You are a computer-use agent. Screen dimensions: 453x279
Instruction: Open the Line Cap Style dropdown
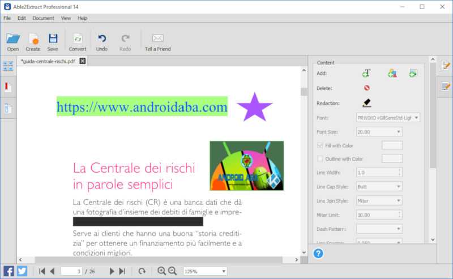pyautogui.click(x=379, y=187)
